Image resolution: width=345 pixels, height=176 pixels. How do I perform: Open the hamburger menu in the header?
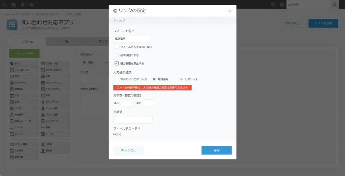5,4
